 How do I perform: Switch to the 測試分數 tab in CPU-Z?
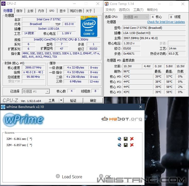tap(76, 11)
